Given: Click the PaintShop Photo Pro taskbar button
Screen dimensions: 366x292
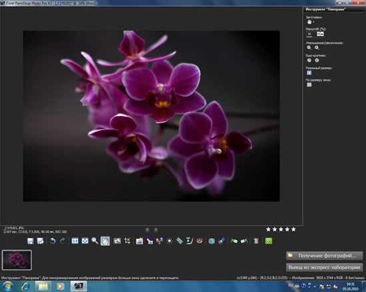Looking at the screenshot, I should click(79, 287).
